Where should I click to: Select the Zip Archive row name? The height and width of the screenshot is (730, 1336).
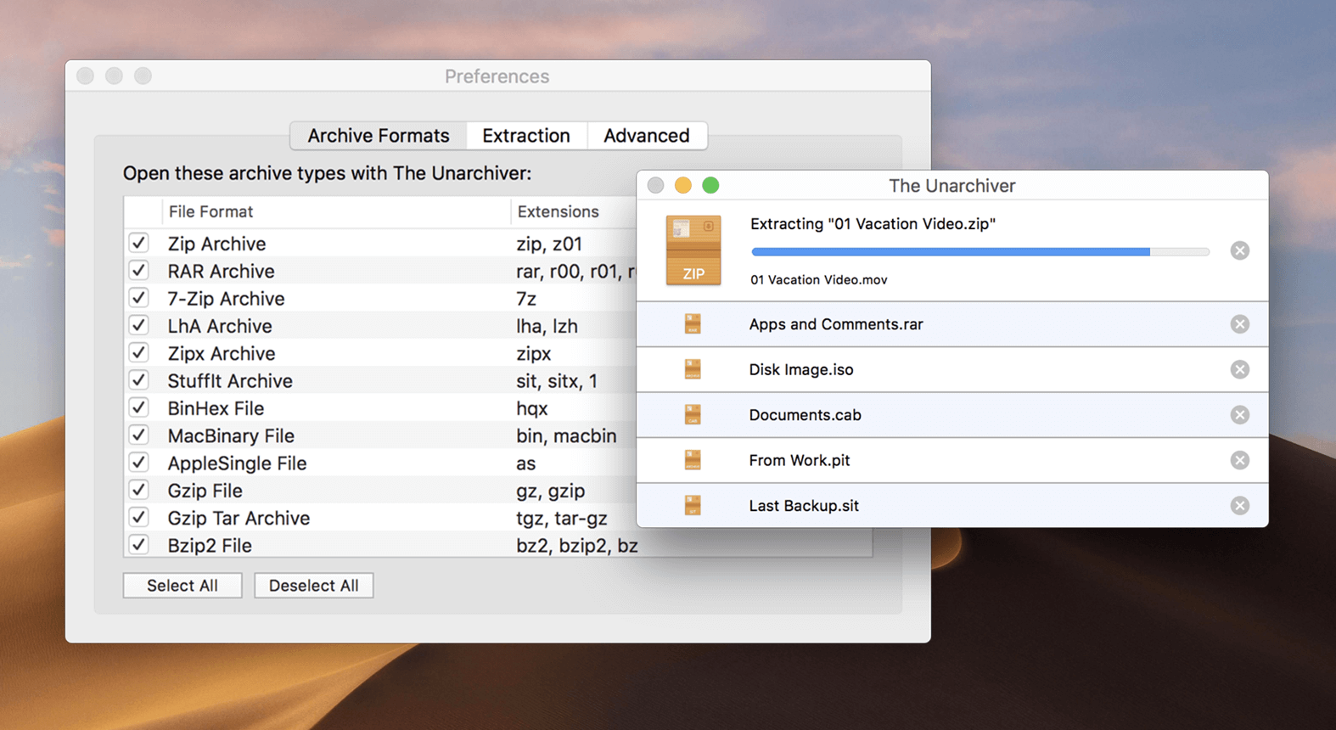pyautogui.click(x=216, y=244)
